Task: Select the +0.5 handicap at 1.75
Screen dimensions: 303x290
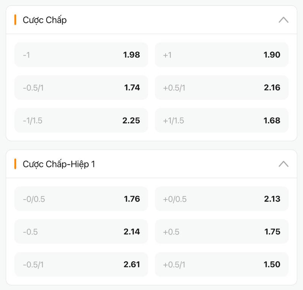Action: [x=222, y=232]
